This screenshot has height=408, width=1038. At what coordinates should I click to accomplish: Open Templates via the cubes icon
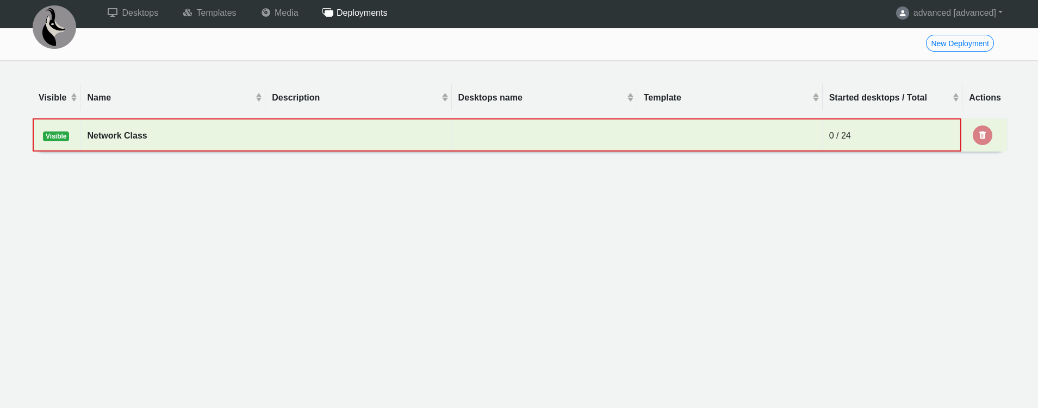click(188, 12)
